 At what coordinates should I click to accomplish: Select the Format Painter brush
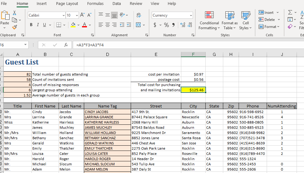[14, 27]
